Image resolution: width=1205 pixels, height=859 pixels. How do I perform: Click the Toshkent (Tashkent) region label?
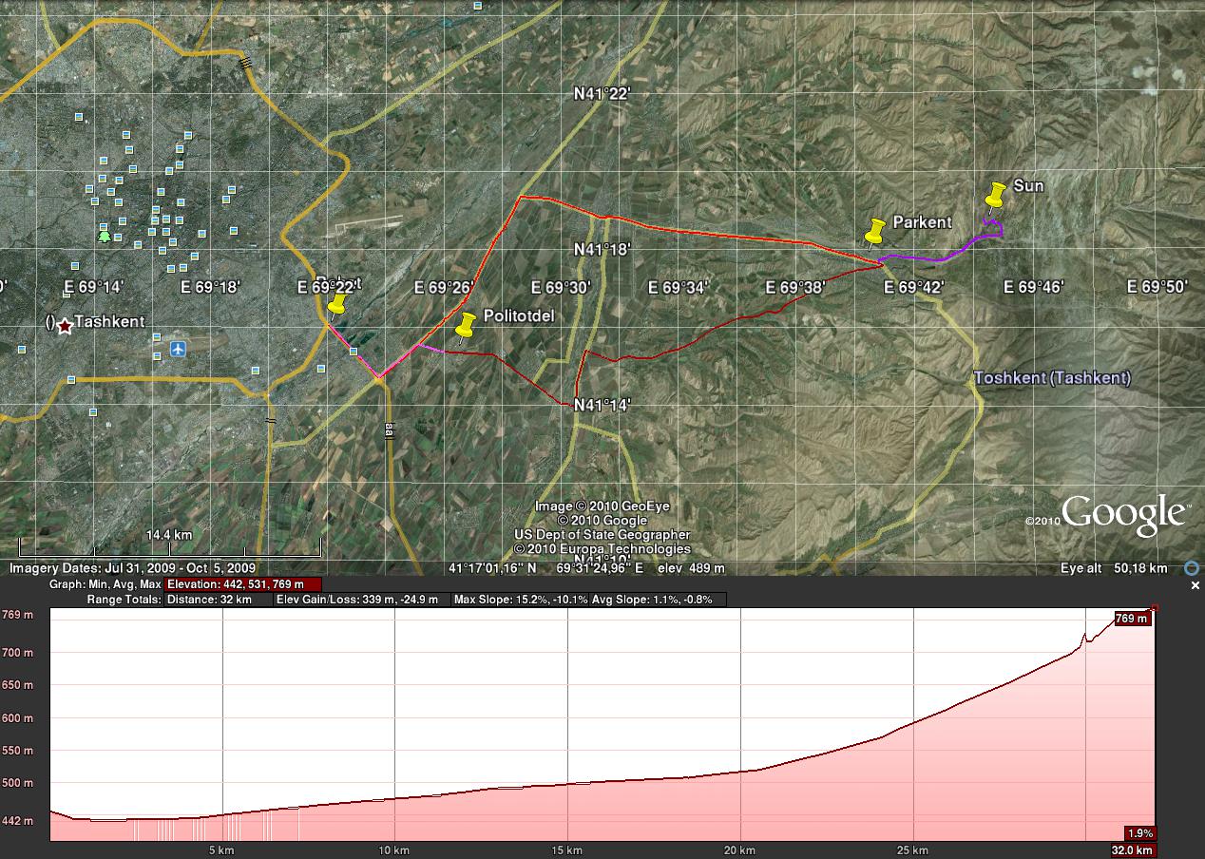tap(1052, 378)
